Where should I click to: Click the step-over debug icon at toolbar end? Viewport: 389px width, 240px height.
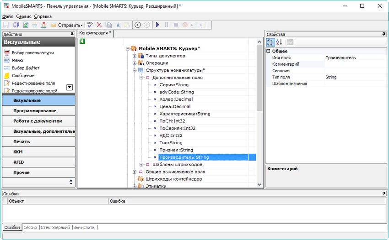pos(204,25)
